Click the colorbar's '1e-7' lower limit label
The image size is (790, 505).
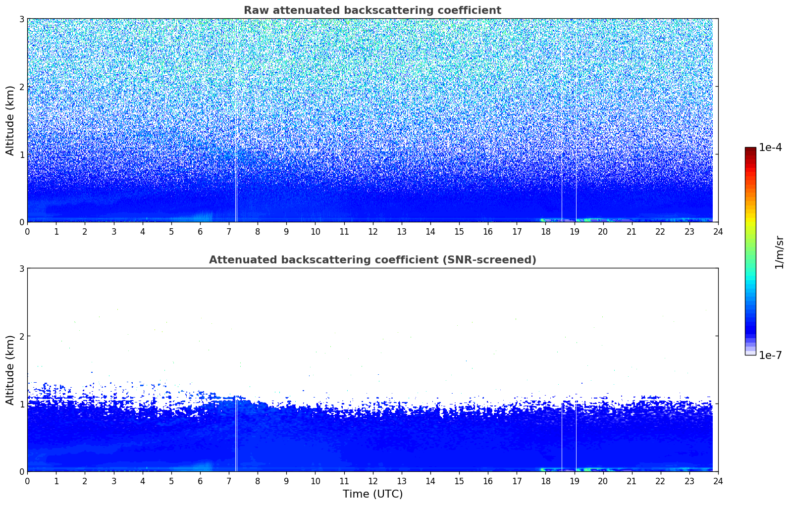click(x=770, y=355)
